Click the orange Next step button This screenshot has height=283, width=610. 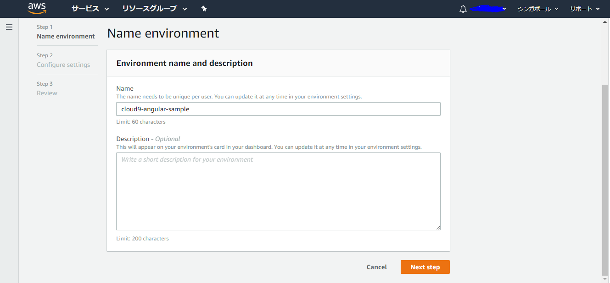(x=425, y=267)
